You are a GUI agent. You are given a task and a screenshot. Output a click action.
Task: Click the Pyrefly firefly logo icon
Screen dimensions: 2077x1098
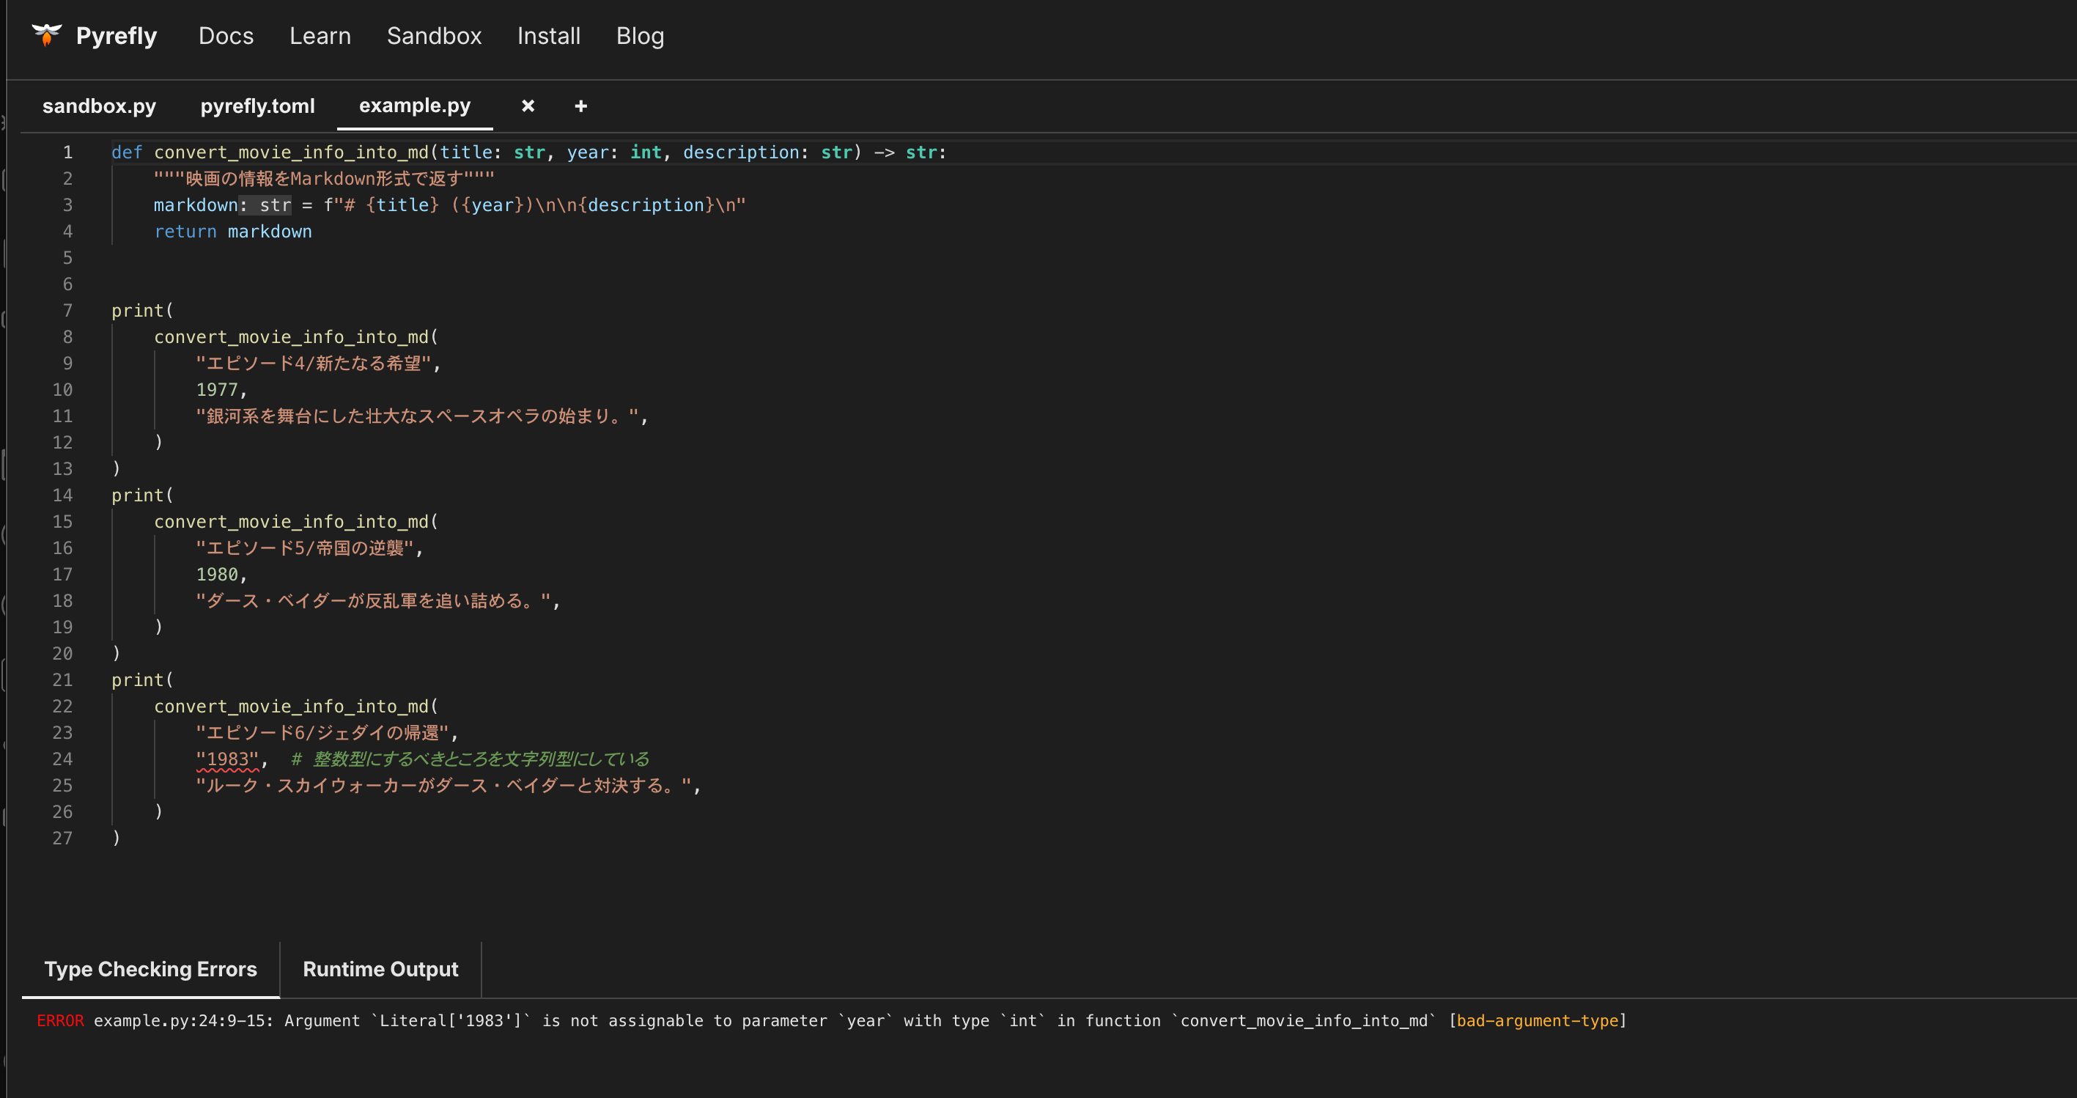point(47,34)
